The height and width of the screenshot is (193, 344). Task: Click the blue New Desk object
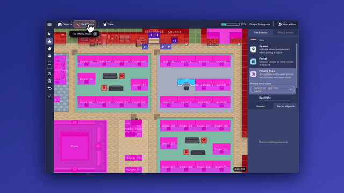[186, 83]
